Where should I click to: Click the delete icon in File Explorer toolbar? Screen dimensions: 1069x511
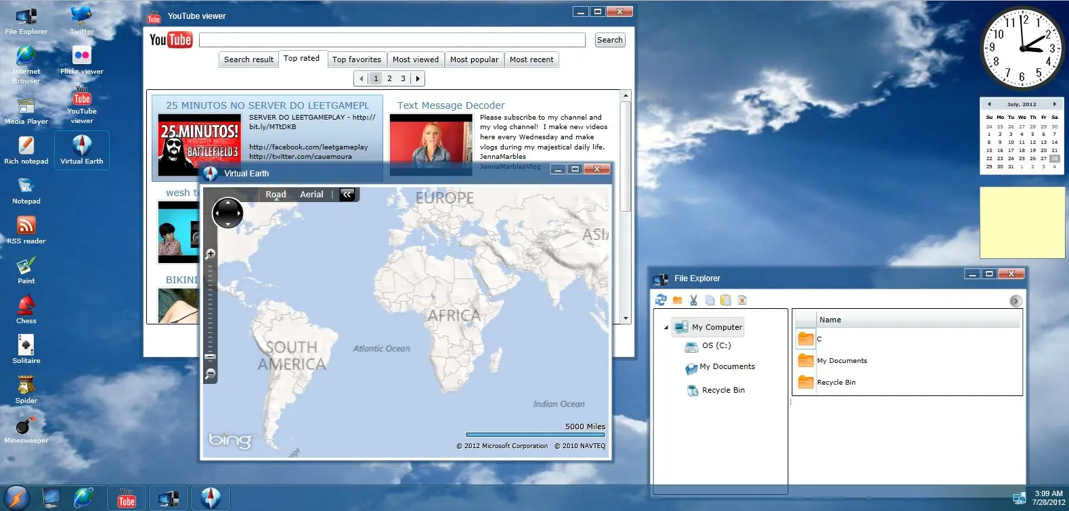click(742, 300)
